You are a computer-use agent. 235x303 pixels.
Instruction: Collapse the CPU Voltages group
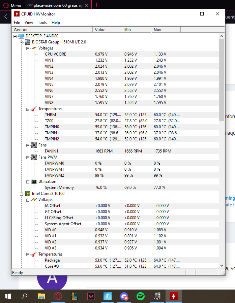click(x=28, y=200)
